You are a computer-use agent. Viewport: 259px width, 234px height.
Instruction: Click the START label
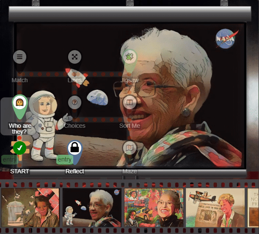[x=19, y=171]
